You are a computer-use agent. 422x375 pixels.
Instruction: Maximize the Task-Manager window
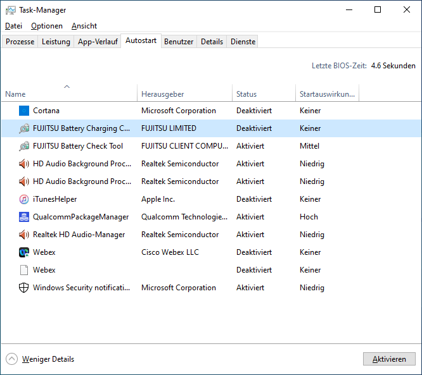point(378,10)
